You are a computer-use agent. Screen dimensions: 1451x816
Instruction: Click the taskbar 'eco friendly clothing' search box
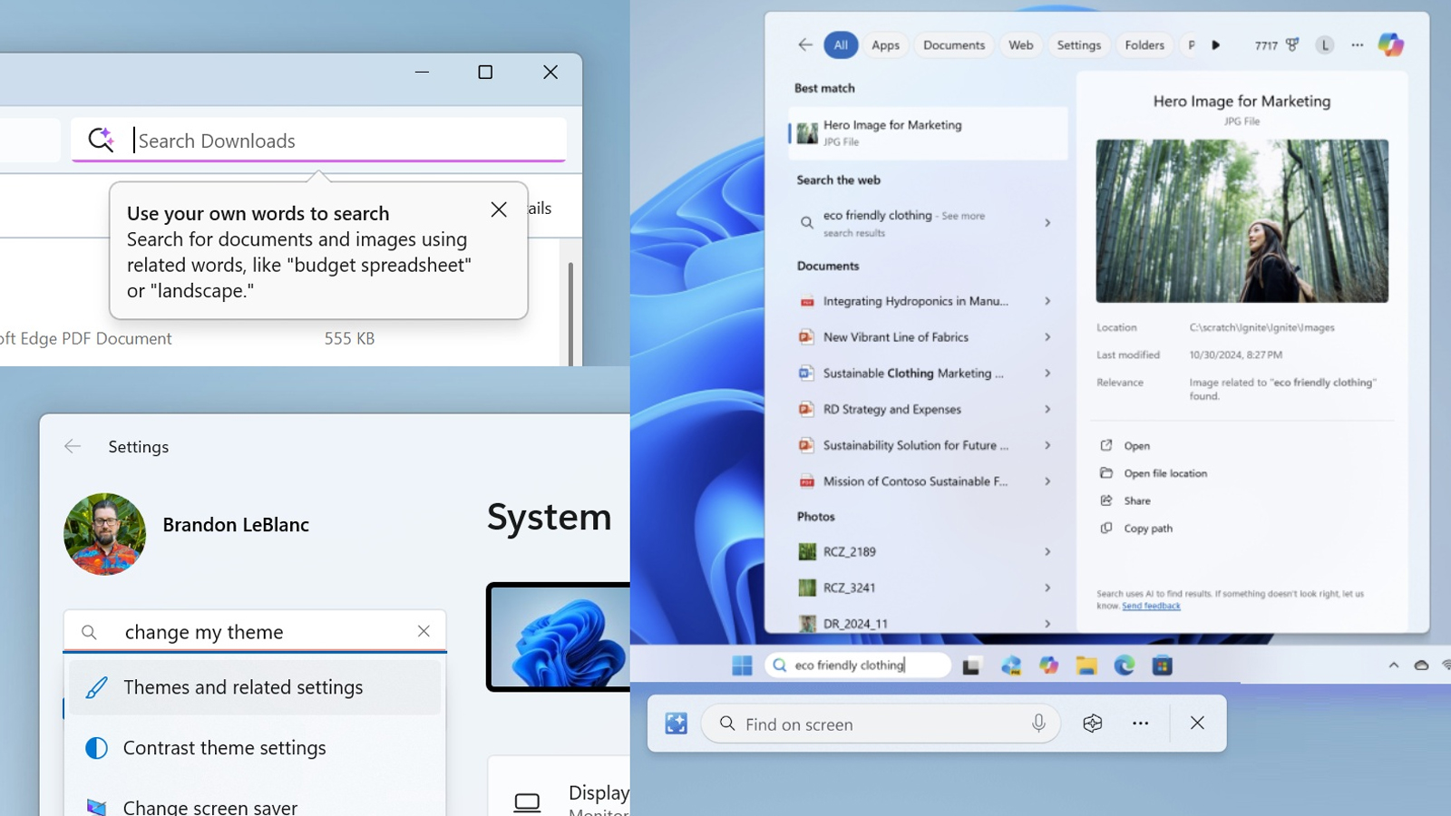point(858,665)
